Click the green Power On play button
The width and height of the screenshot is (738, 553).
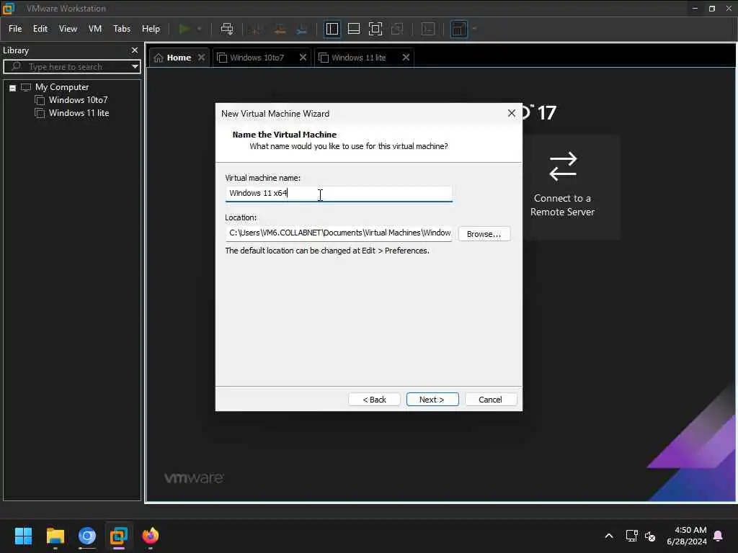click(x=184, y=29)
